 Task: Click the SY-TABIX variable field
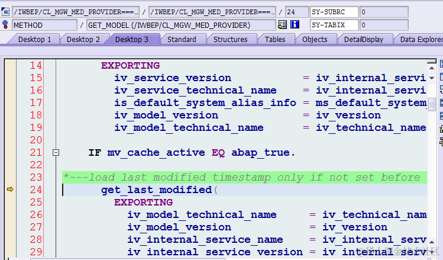coord(334,25)
